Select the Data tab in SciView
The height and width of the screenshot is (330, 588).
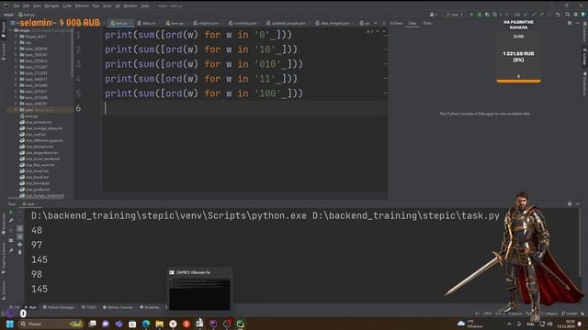click(413, 23)
